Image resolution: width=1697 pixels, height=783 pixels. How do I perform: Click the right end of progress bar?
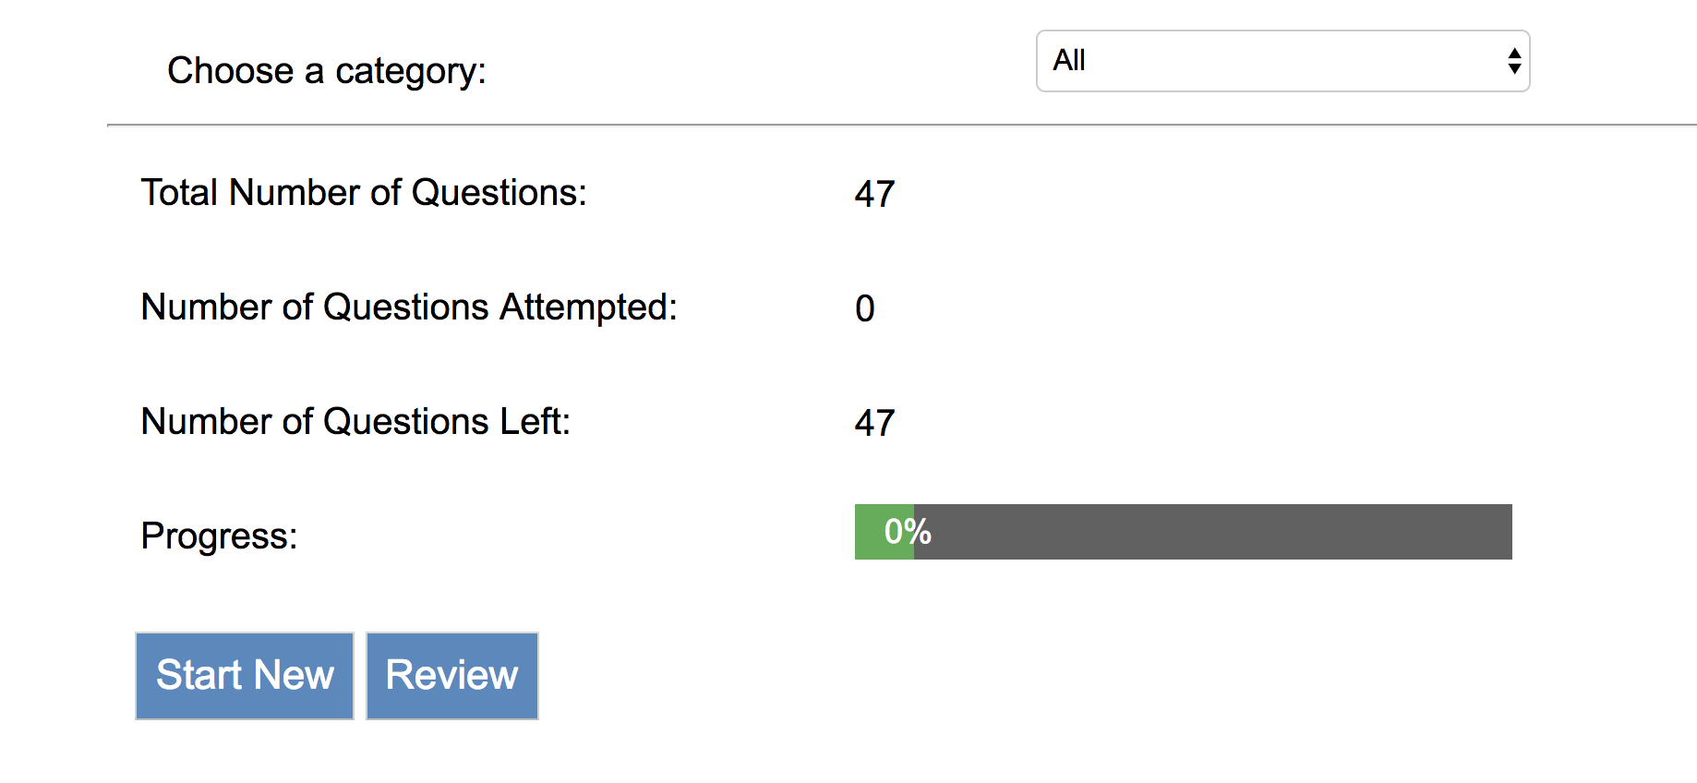pyautogui.click(x=1505, y=532)
